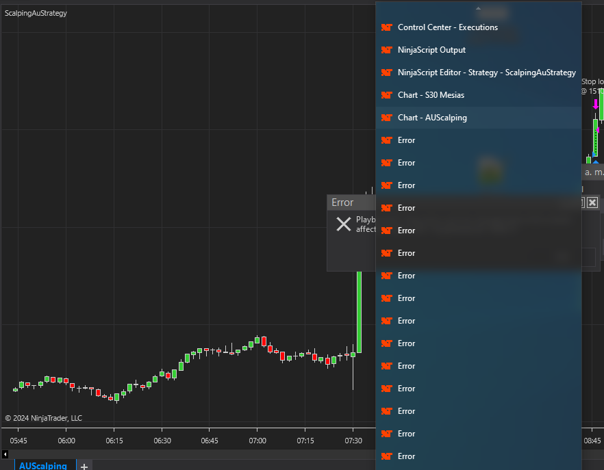
Task: Click the 06:45 time axis label
Action: (210, 441)
